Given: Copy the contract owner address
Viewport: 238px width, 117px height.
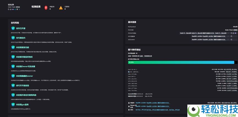Looking at the screenshot, I should coord(228,39).
